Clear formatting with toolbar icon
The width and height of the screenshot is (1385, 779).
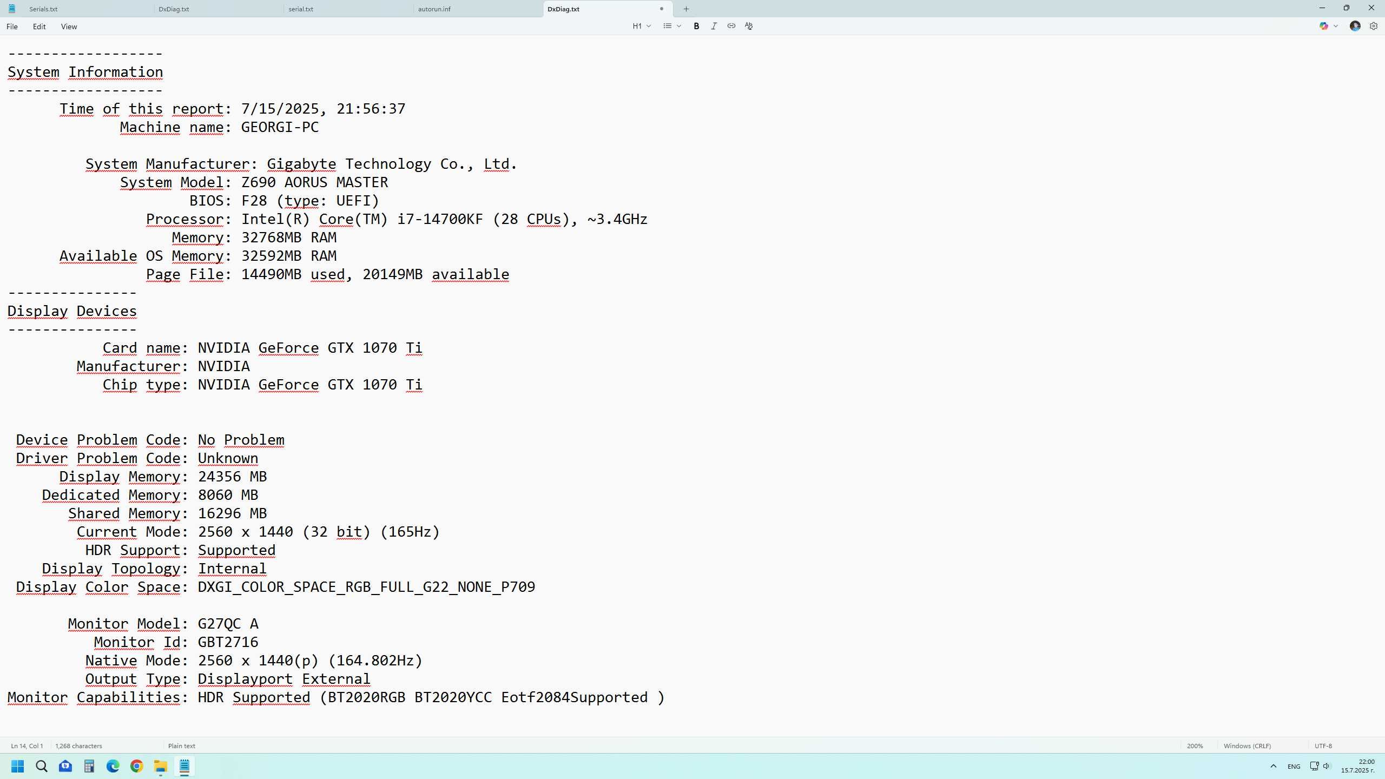point(749,26)
